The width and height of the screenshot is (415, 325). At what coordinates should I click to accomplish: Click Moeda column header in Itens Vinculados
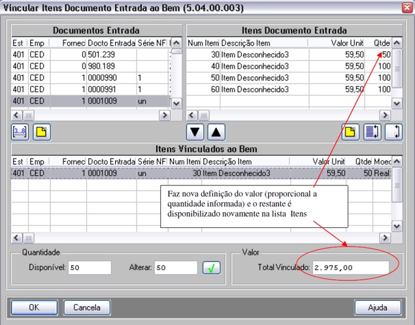tap(382, 161)
